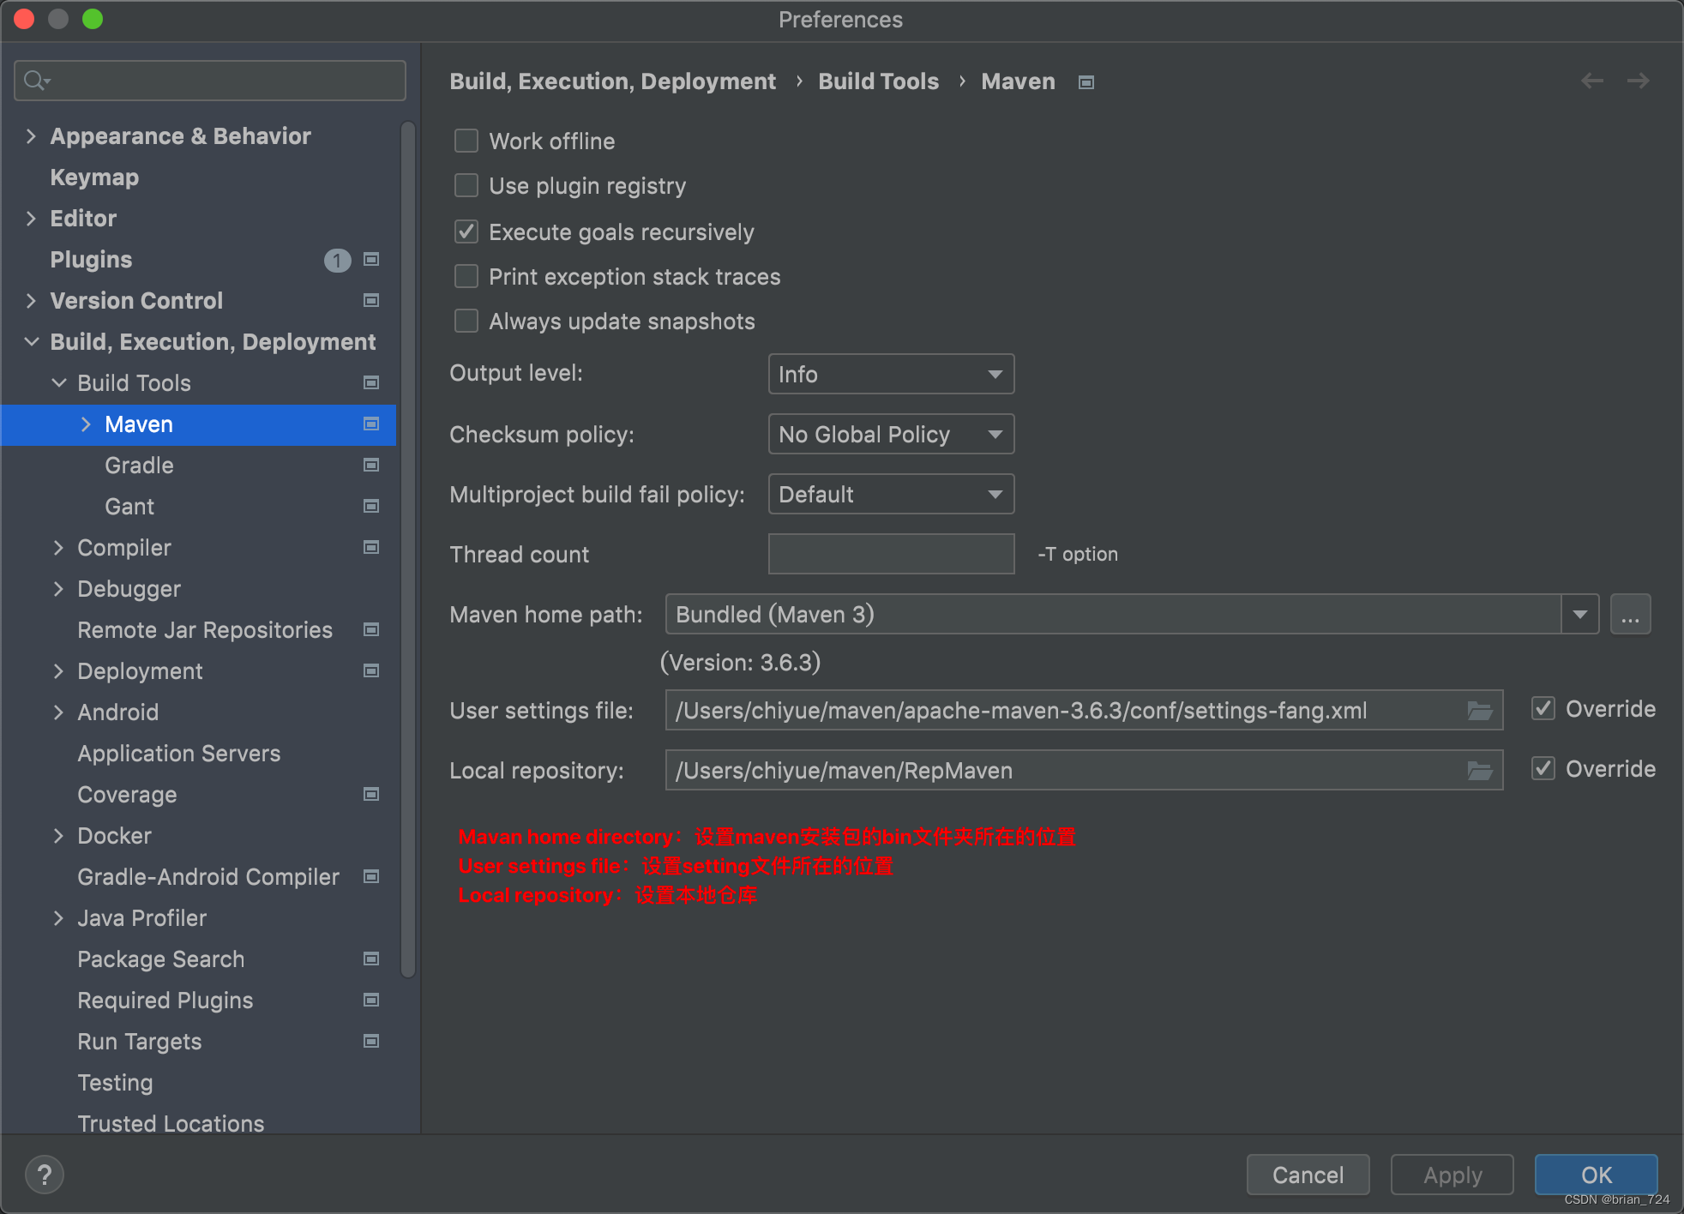
Task: Click the back navigation arrow
Action: point(1592,81)
